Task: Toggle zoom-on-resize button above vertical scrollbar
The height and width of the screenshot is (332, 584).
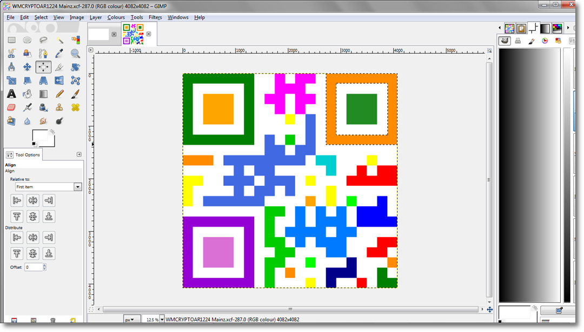Action: coord(489,51)
